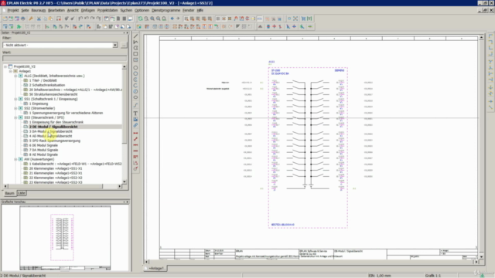
Task: Open the Einfügen menu
Action: pos(87,10)
